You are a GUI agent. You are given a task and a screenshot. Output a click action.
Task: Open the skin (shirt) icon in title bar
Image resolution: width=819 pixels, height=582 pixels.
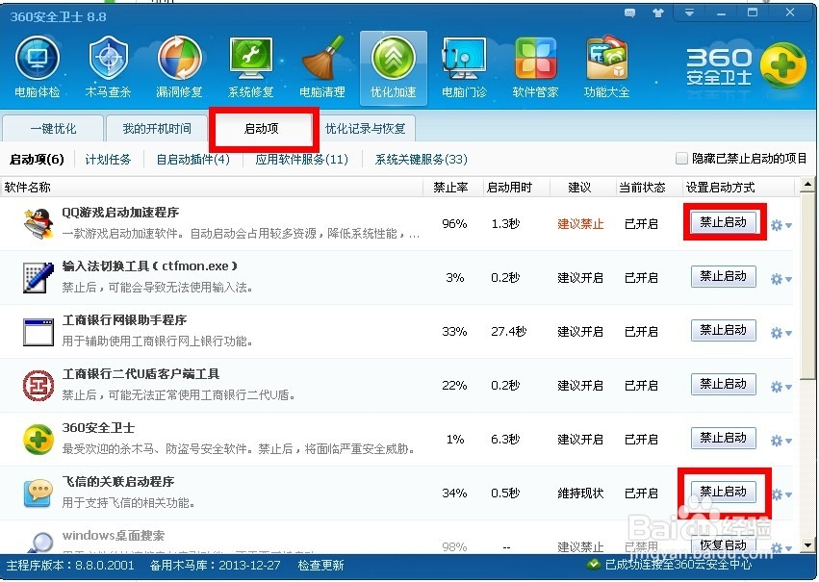click(x=658, y=13)
